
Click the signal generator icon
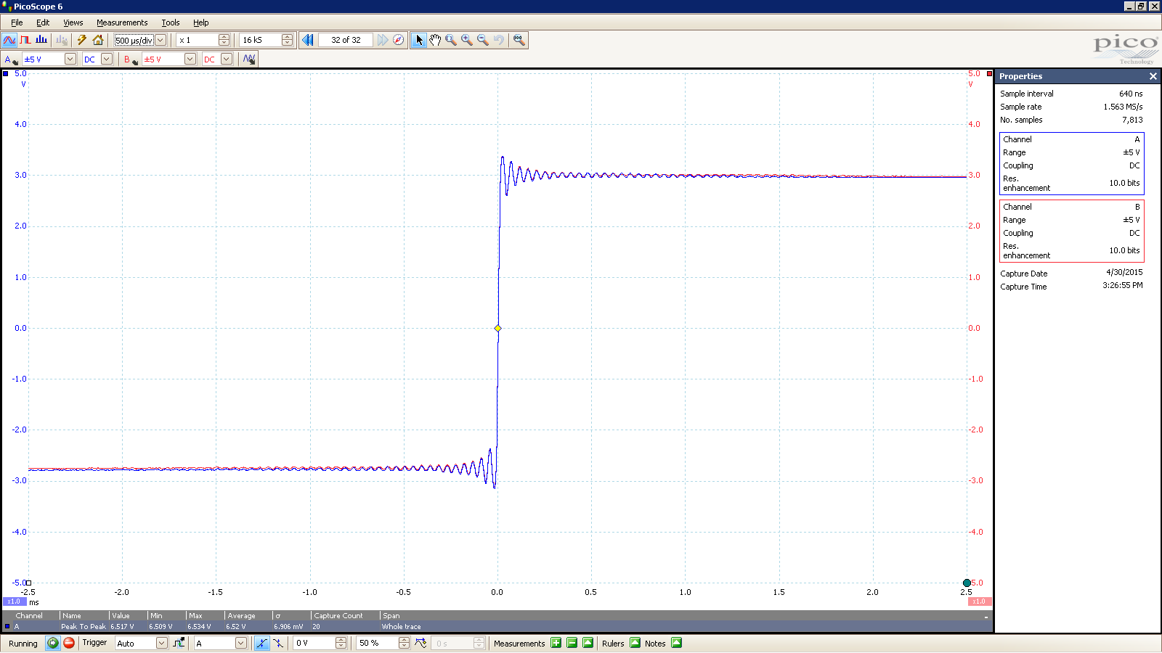click(62, 40)
